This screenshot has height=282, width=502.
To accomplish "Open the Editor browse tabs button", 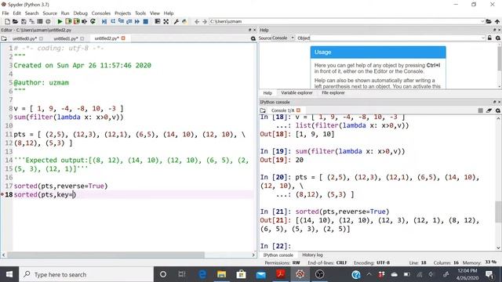I will click(4, 38).
